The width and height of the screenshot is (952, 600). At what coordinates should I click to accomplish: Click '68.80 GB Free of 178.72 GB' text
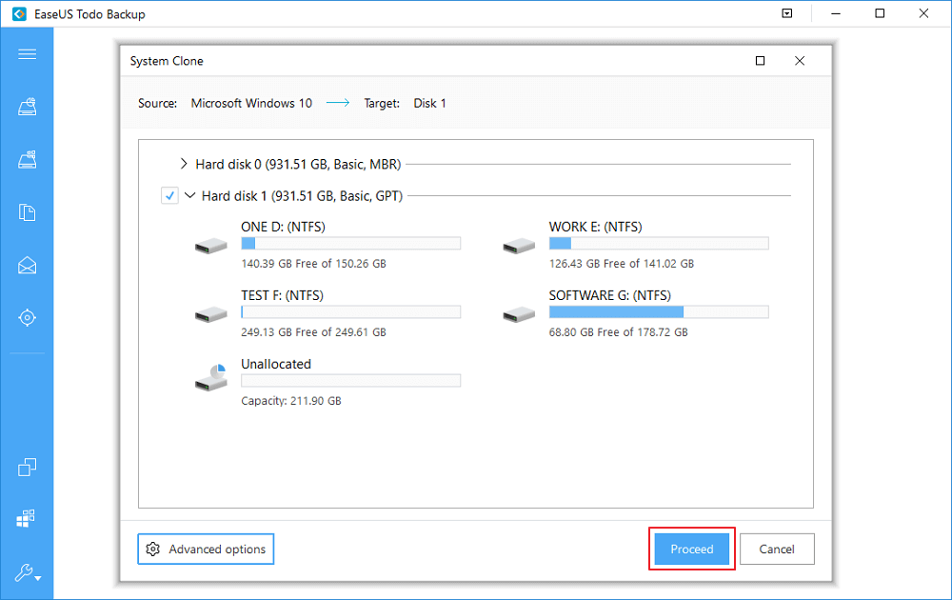pos(619,332)
